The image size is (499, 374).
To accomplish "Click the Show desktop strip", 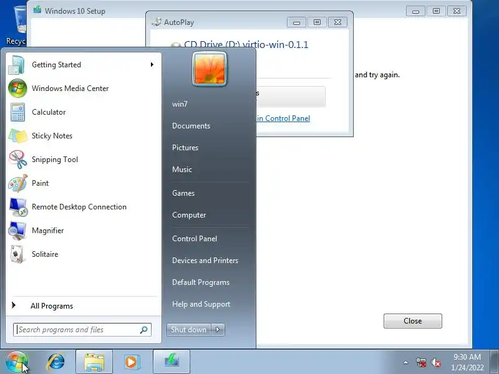I will pos(495,362).
